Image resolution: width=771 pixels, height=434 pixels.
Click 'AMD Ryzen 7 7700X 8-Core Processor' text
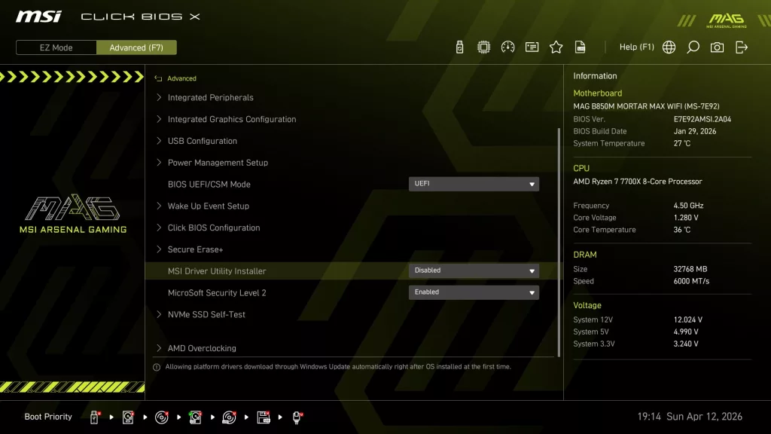[x=637, y=182]
